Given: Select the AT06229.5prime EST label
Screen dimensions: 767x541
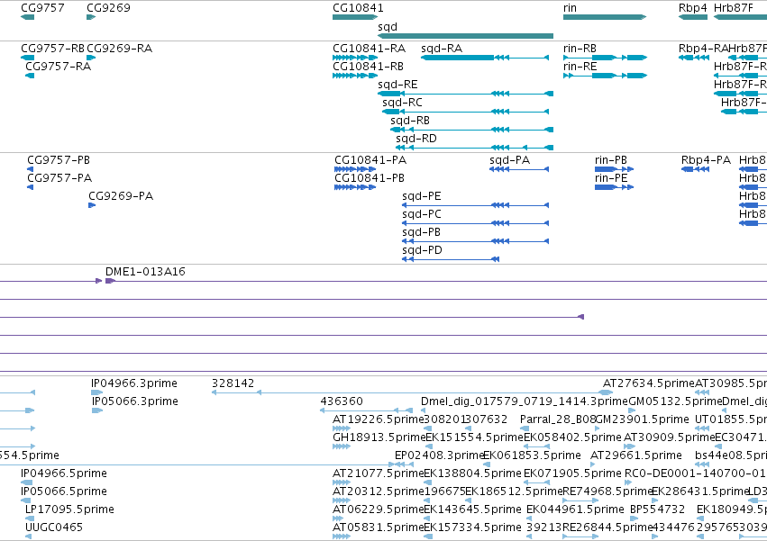Looking at the screenshot, I should click(x=379, y=509).
